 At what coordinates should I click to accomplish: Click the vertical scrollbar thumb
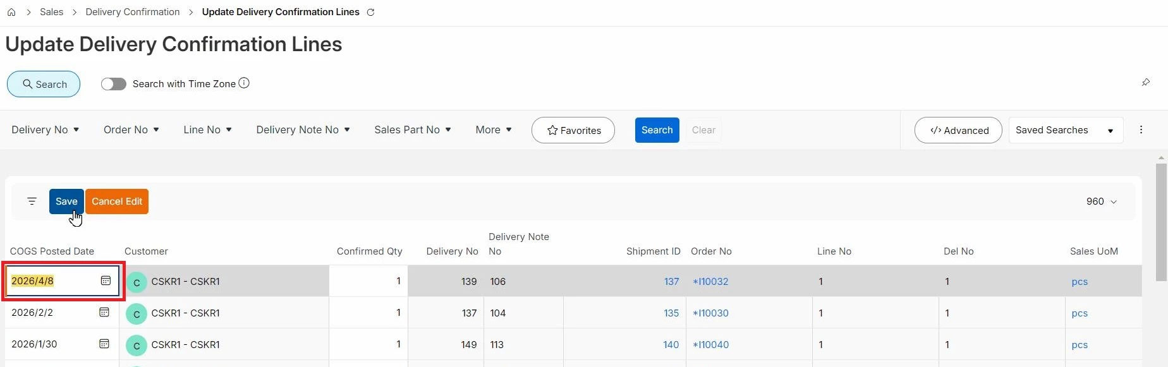pyautogui.click(x=1161, y=221)
